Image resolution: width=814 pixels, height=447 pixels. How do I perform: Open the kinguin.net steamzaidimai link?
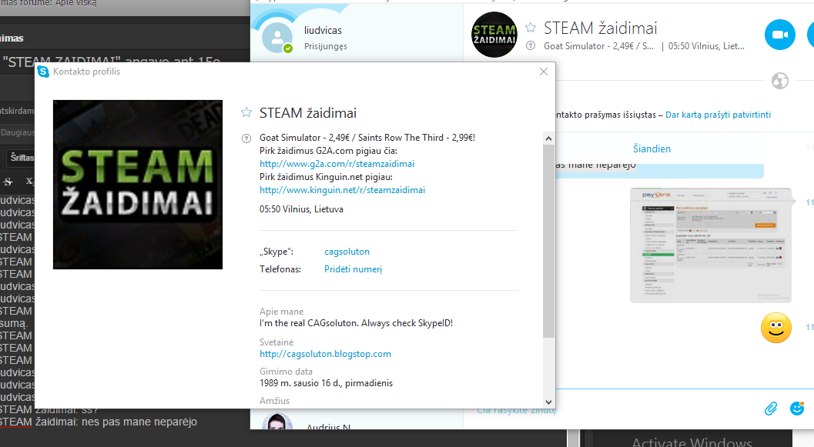click(x=342, y=190)
